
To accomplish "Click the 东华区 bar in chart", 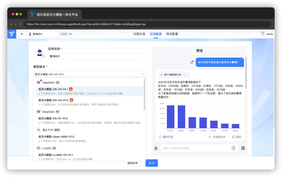I will point(170,117).
